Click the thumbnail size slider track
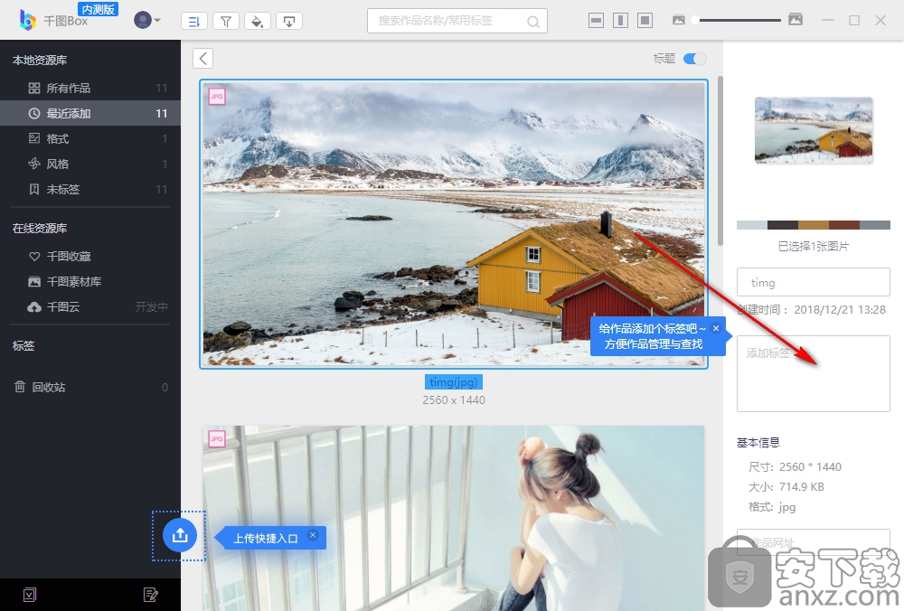 click(737, 20)
